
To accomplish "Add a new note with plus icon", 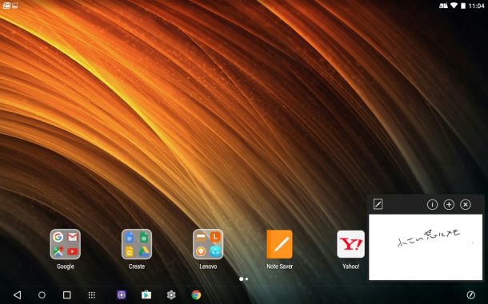I will coord(449,204).
